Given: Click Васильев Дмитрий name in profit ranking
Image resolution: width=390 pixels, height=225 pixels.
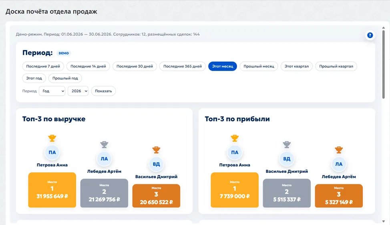Looking at the screenshot, I should point(287,171).
